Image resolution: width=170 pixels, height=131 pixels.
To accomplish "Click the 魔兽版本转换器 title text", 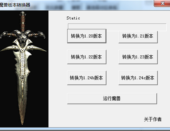I will click(x=15, y=5).
